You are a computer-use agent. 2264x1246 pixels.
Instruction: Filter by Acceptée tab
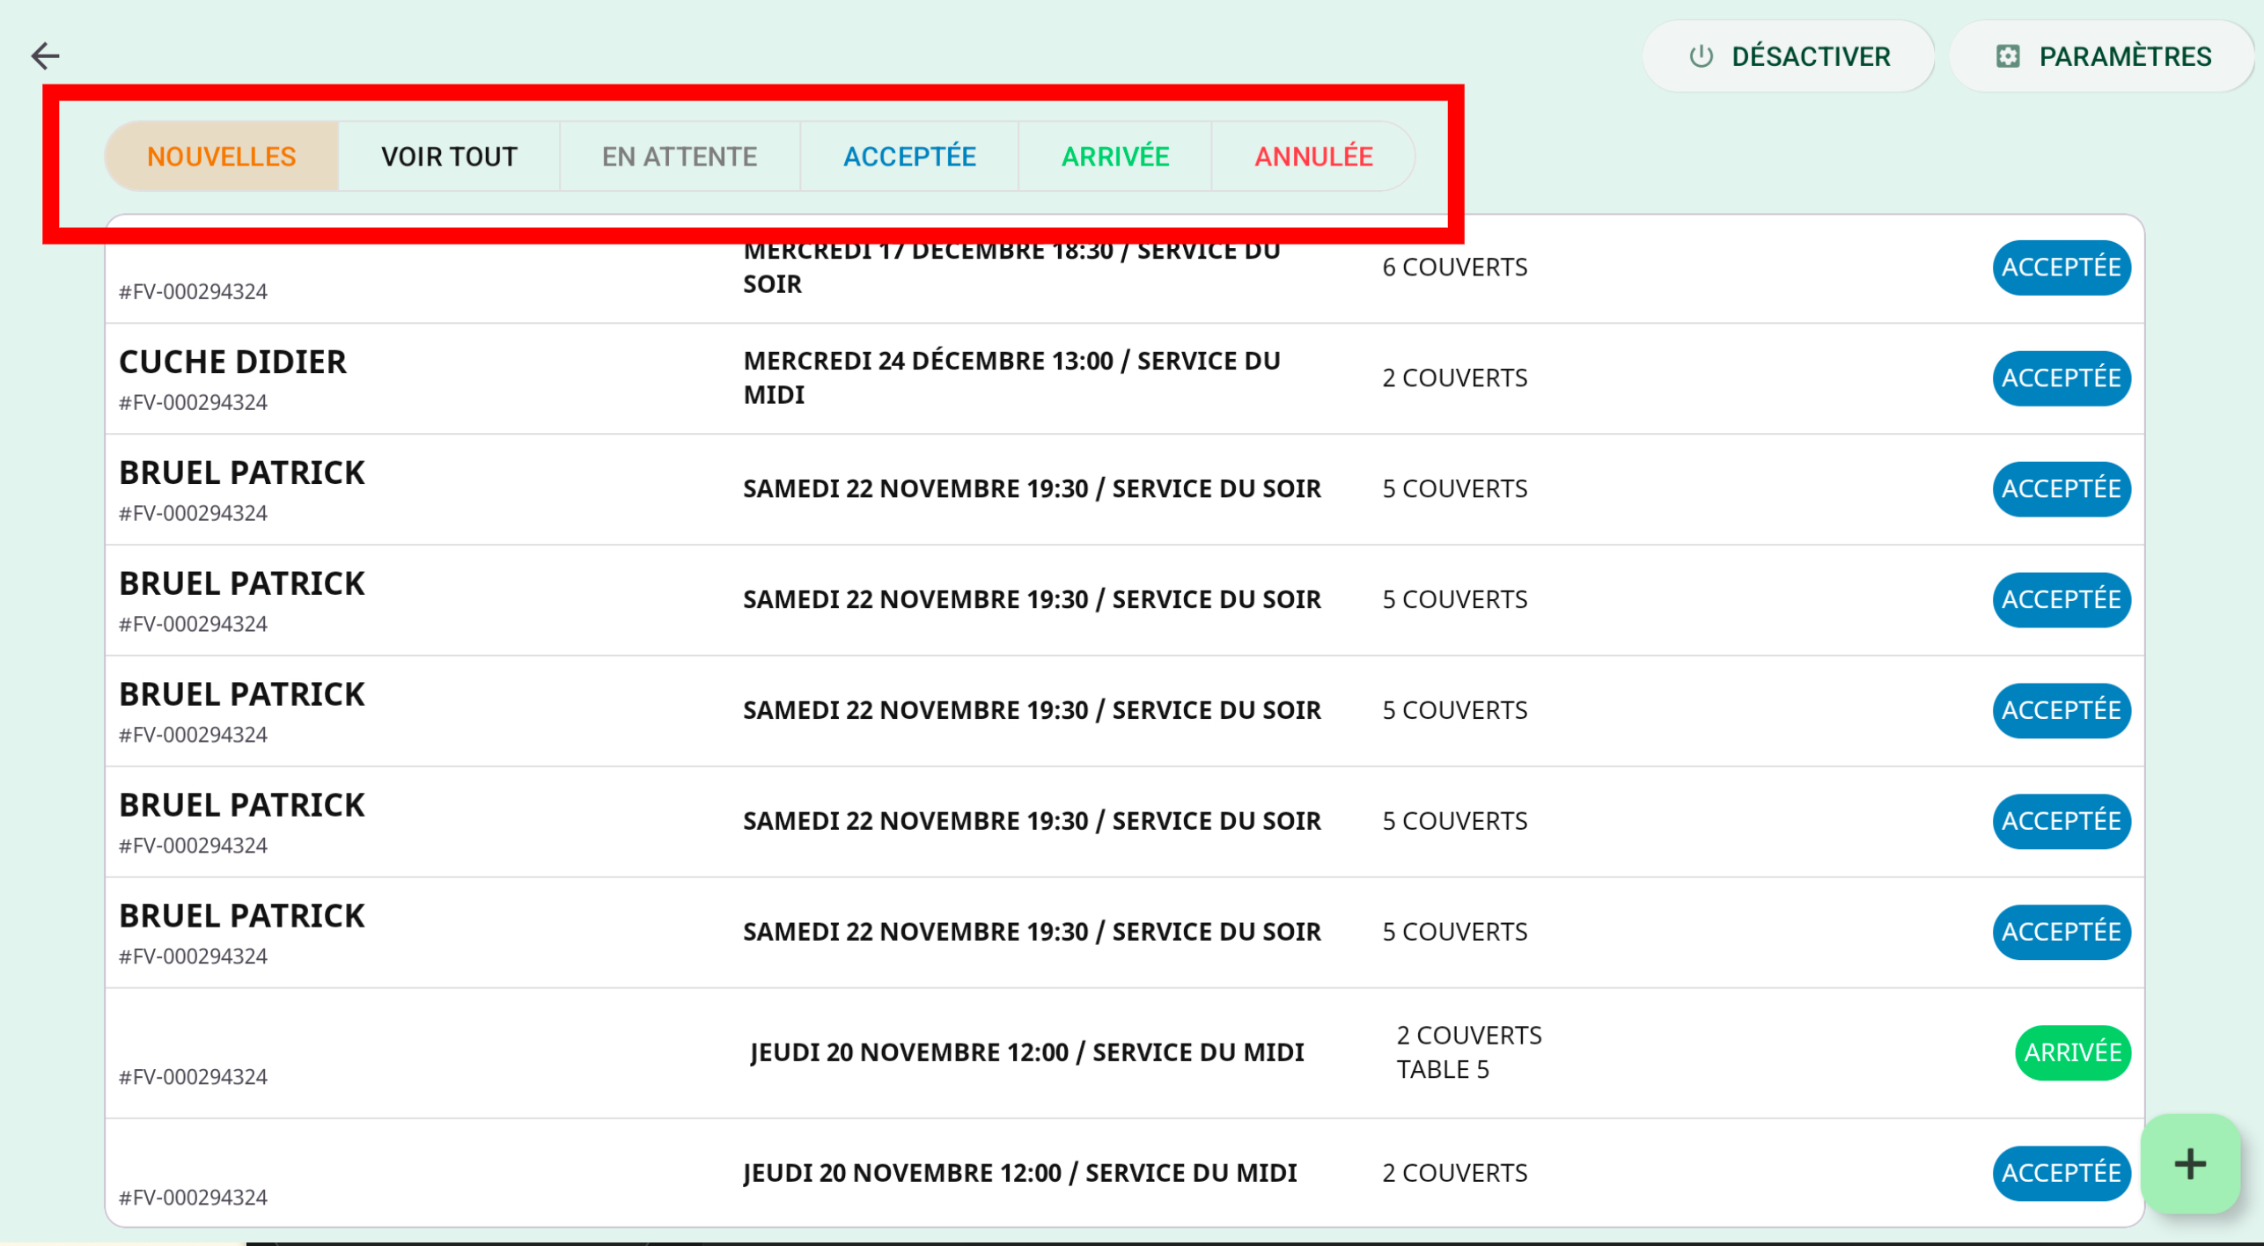coord(908,157)
